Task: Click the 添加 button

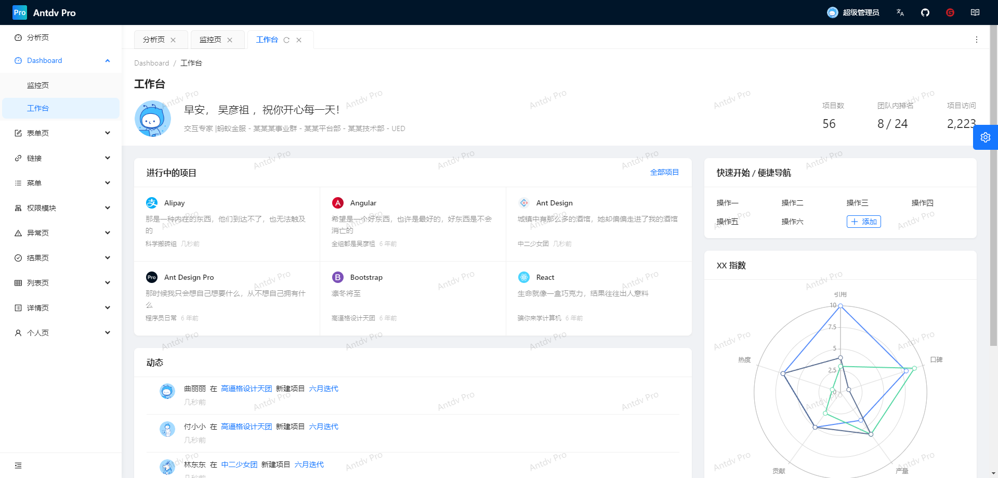Action: (863, 222)
